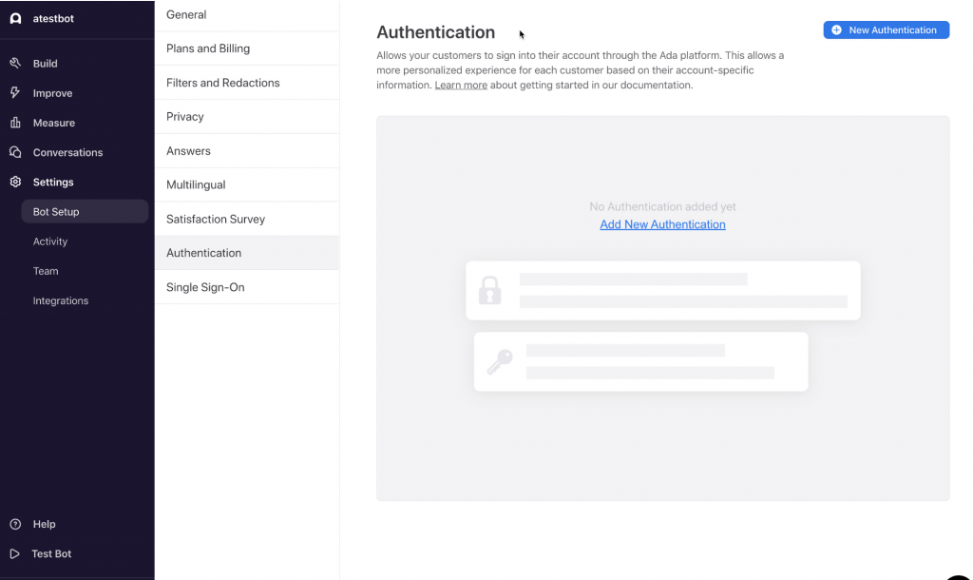
Task: Click the Ada logo beside atestbot
Action: coord(15,19)
